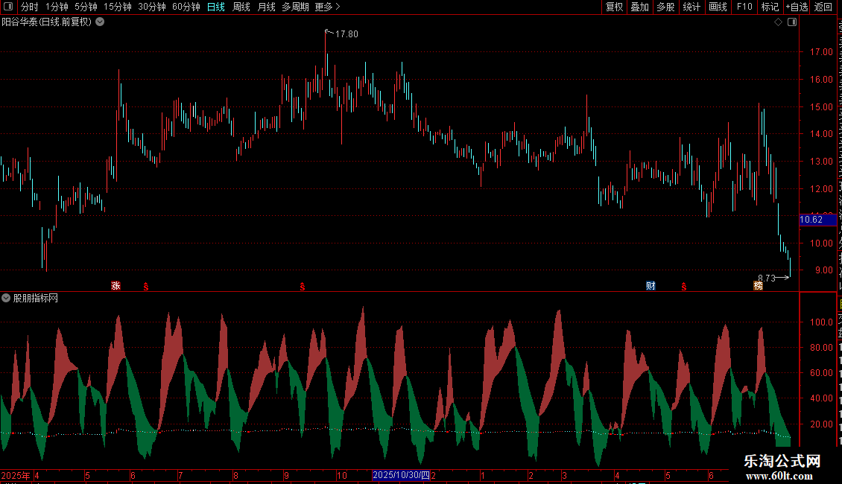Click the 100.0 indicator axis label
This screenshot has width=842, height=484.
coord(821,322)
